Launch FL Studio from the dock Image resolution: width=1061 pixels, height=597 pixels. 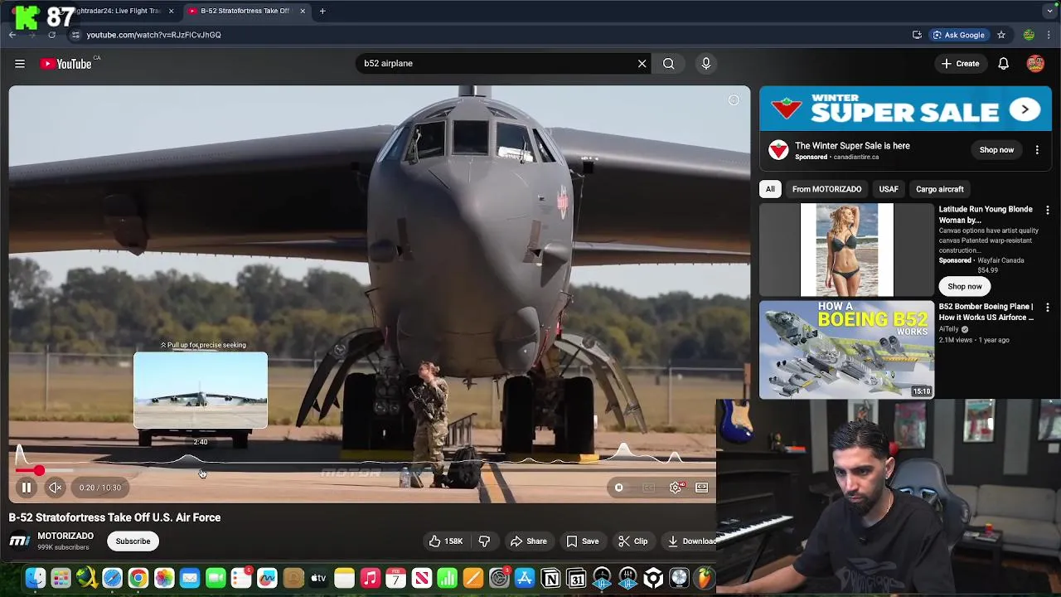coord(705,578)
